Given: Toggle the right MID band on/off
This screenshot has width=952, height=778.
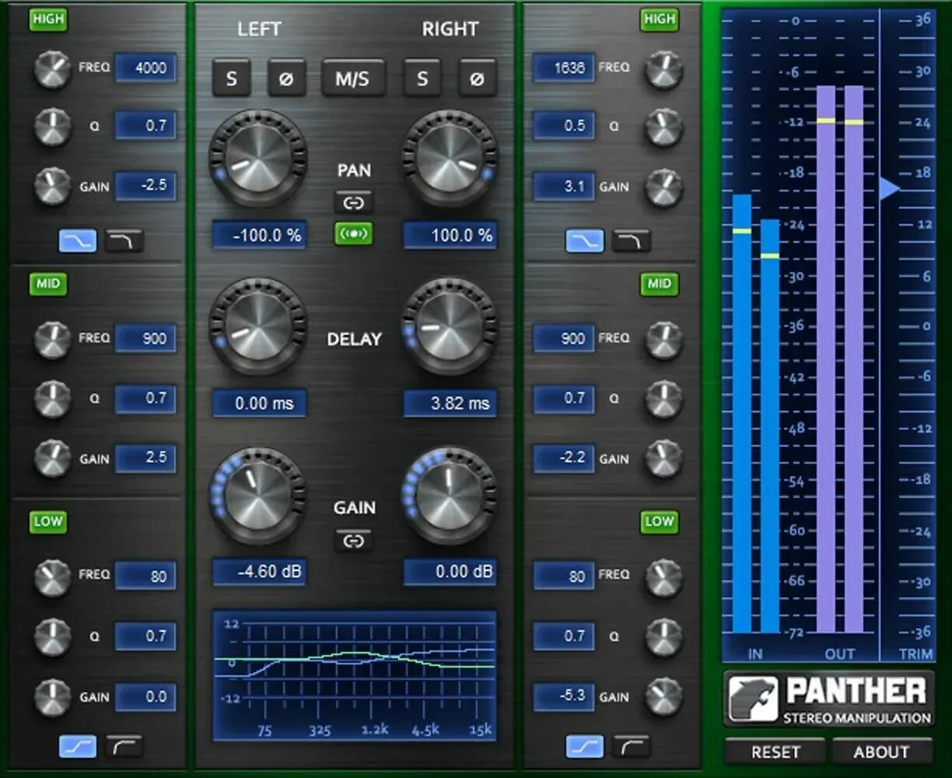Looking at the screenshot, I should click(x=660, y=283).
